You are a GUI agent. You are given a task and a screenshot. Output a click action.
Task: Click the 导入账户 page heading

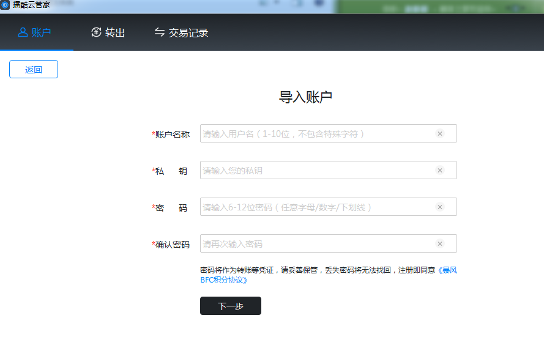point(305,97)
